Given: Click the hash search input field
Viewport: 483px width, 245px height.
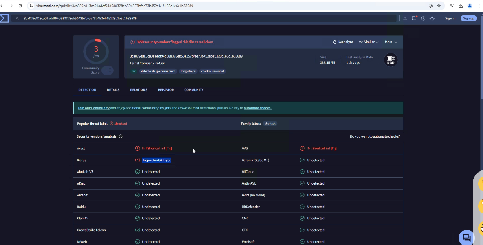Looking at the screenshot, I should 204,19.
